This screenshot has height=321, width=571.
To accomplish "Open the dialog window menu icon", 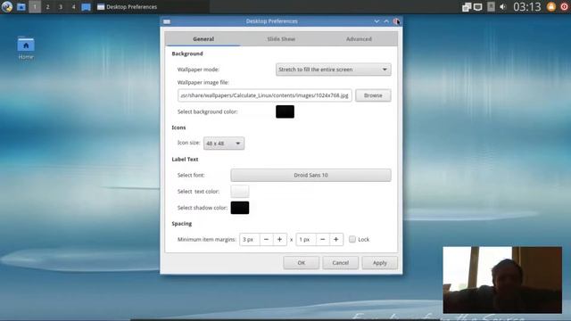I will tap(167, 21).
